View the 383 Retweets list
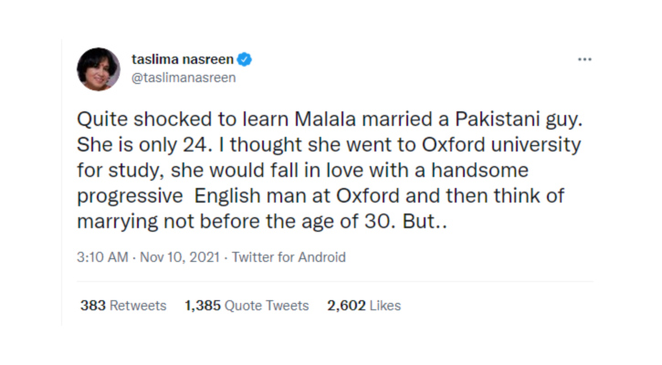The height and width of the screenshot is (365, 662). [123, 306]
